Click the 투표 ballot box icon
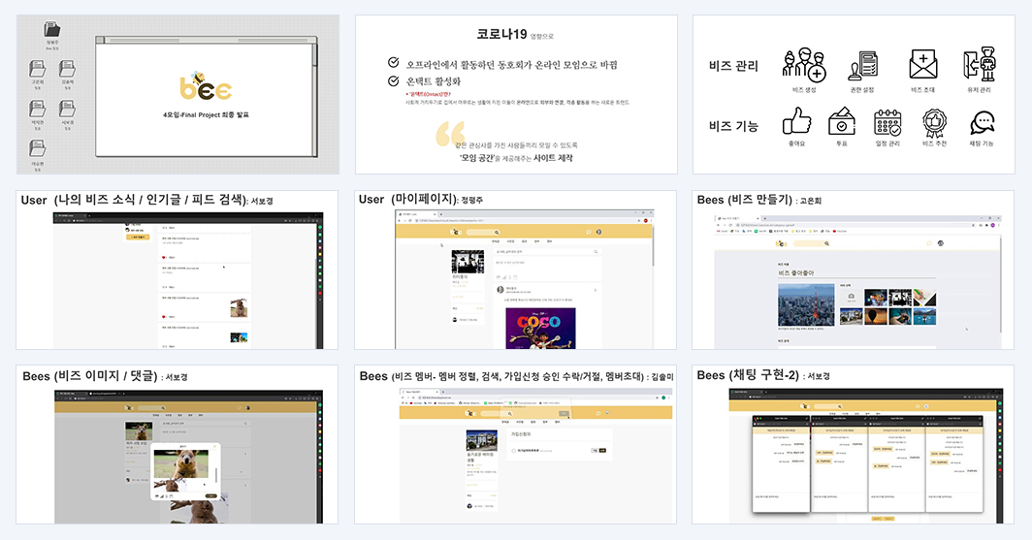The width and height of the screenshot is (1032, 540). pos(841,122)
